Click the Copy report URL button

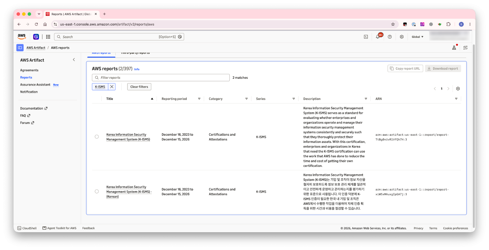pos(405,68)
